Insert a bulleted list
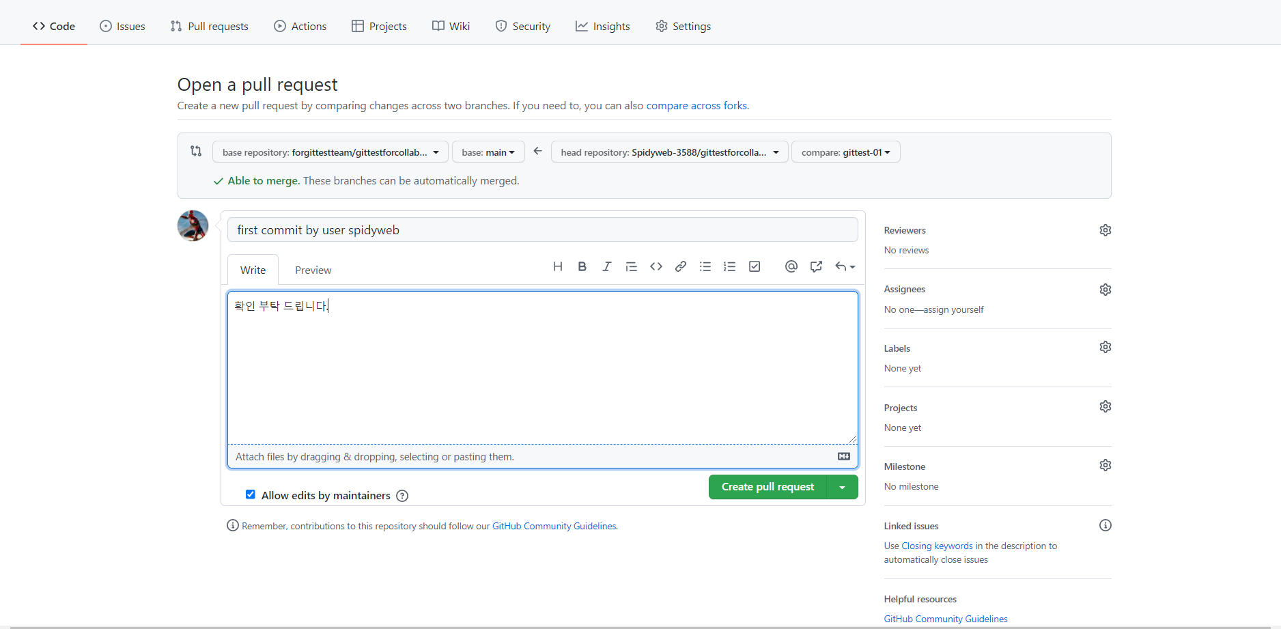Viewport: 1281px width, 629px height. pos(705,266)
